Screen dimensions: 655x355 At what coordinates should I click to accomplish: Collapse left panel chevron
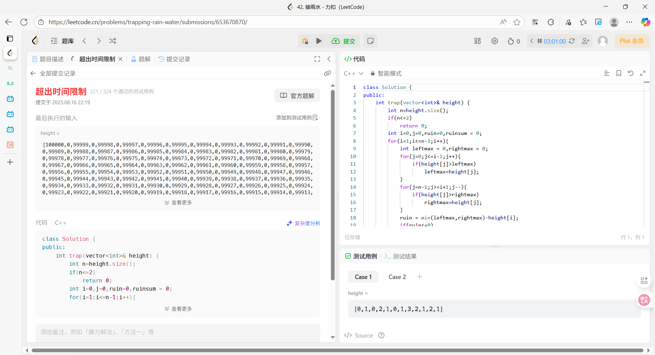pos(329,59)
